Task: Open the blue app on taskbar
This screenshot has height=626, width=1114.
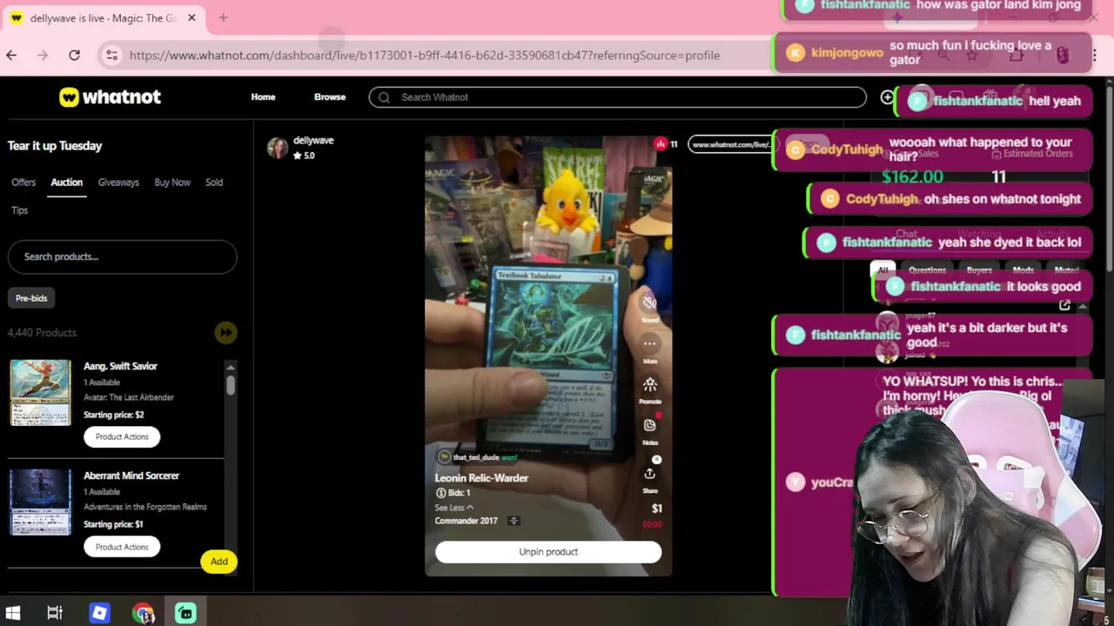Action: coord(99,613)
